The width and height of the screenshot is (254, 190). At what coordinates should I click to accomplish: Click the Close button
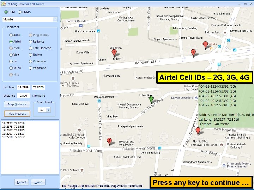pos(38,182)
